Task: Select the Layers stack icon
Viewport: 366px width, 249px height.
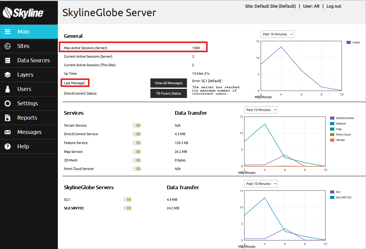Action: pos(8,75)
